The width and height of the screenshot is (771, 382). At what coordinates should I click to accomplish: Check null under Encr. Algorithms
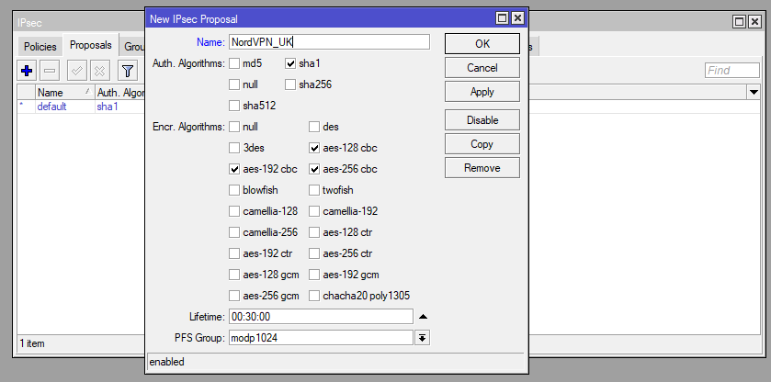click(234, 127)
